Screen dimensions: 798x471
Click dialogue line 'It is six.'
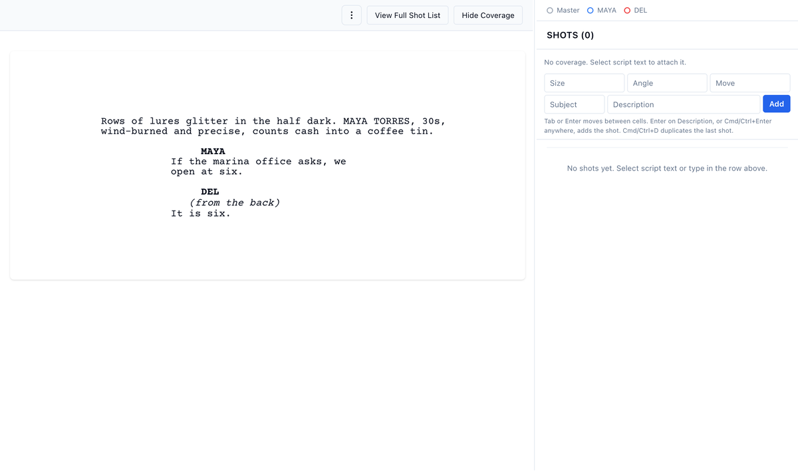click(201, 213)
